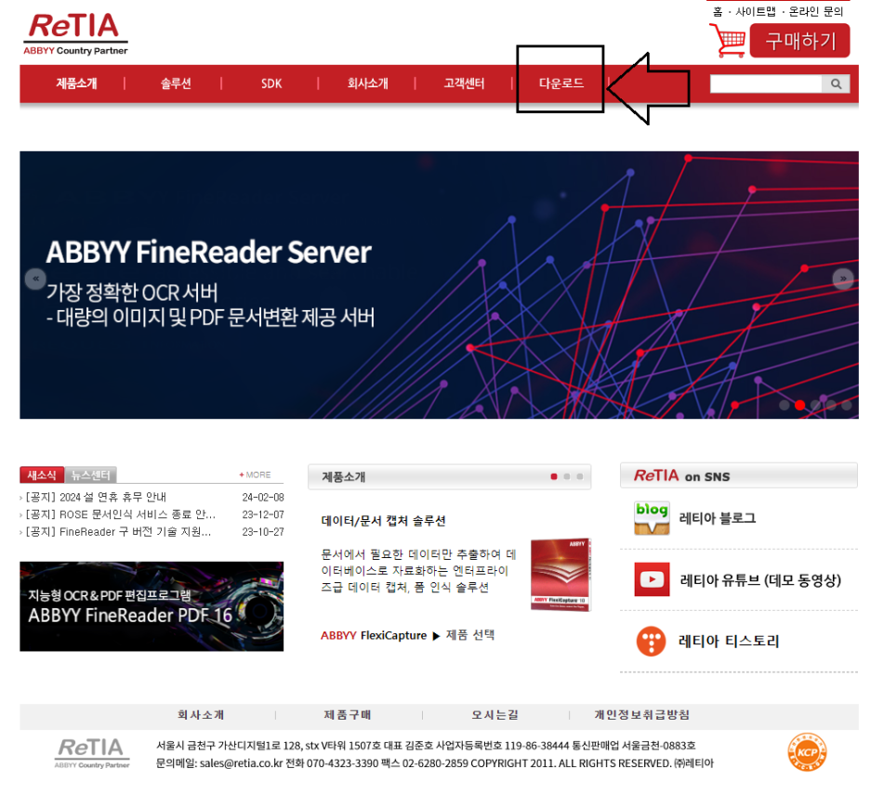This screenshot has width=870, height=806.
Task: Click the footer 제품구매 link
Action: pos(348,715)
